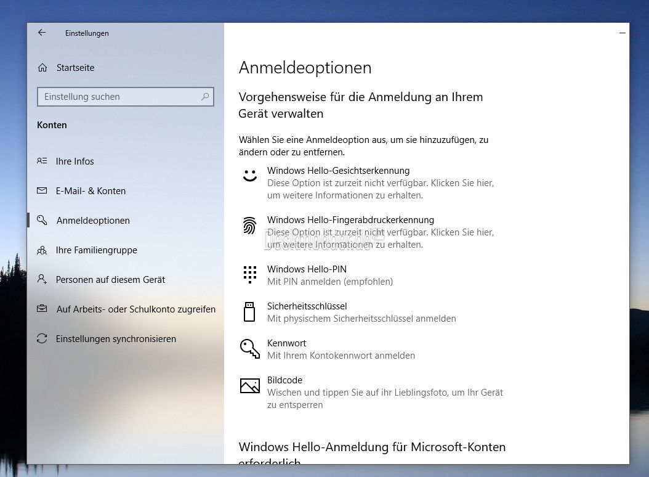Open Startseite in the sidebar

click(75, 68)
